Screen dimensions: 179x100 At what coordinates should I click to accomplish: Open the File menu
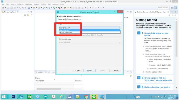(3, 4)
